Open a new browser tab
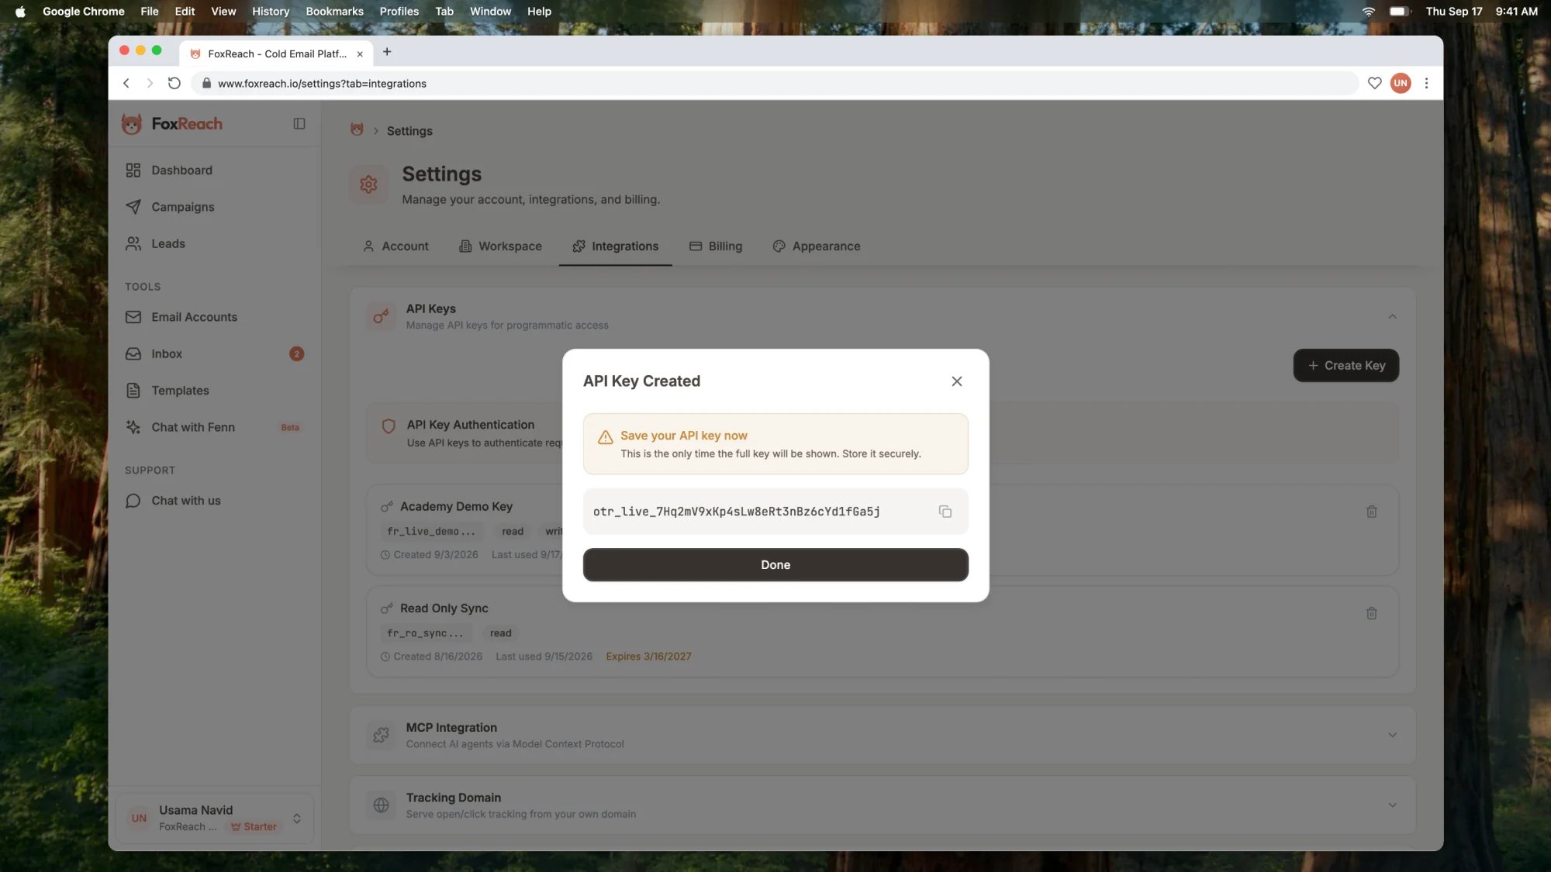 [387, 52]
